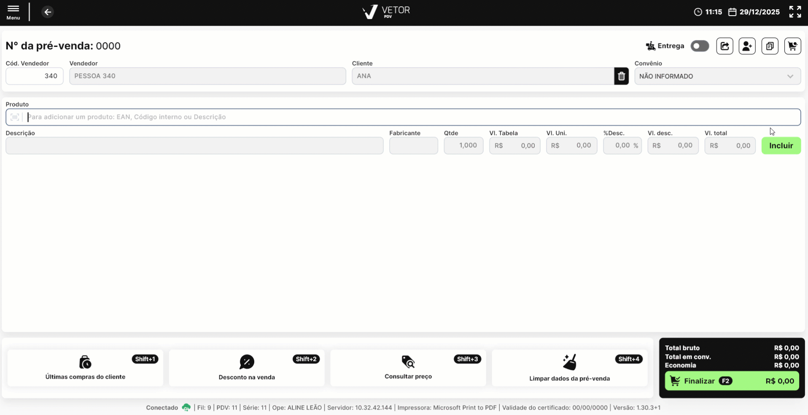Remove client ANA with trash icon
Image resolution: width=808 pixels, height=415 pixels.
point(621,76)
